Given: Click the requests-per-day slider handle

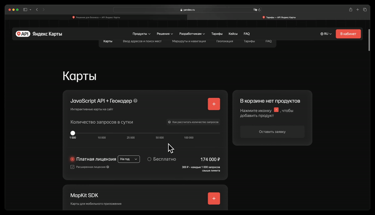Looking at the screenshot, I should [73, 133].
